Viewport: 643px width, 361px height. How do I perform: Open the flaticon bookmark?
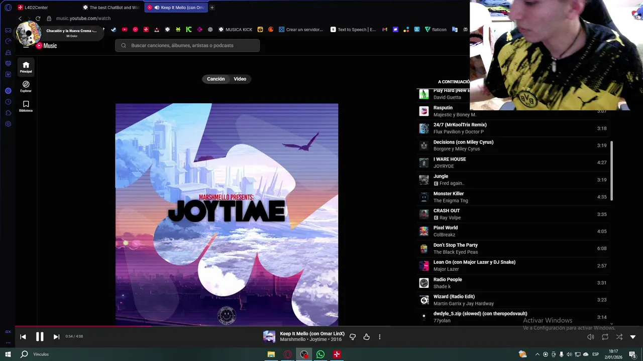point(436,30)
